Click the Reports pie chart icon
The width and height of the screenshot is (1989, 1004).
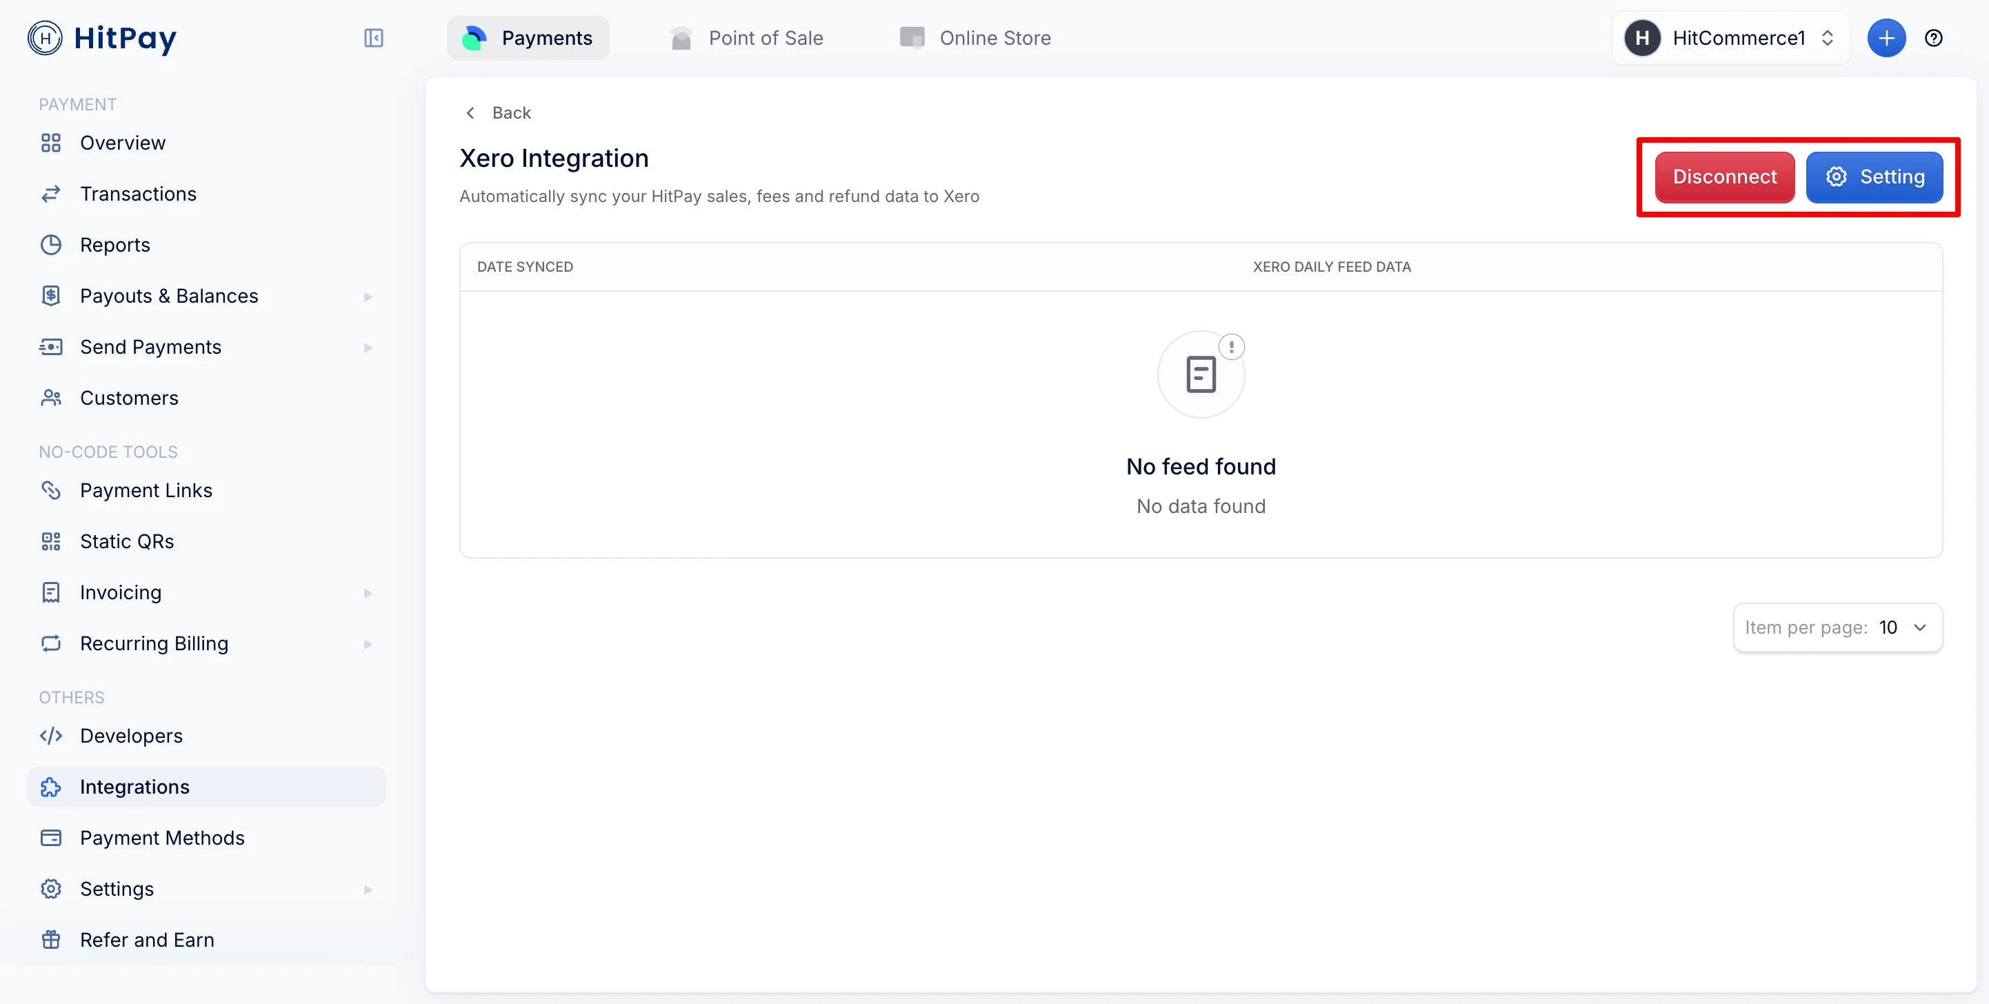click(x=51, y=245)
